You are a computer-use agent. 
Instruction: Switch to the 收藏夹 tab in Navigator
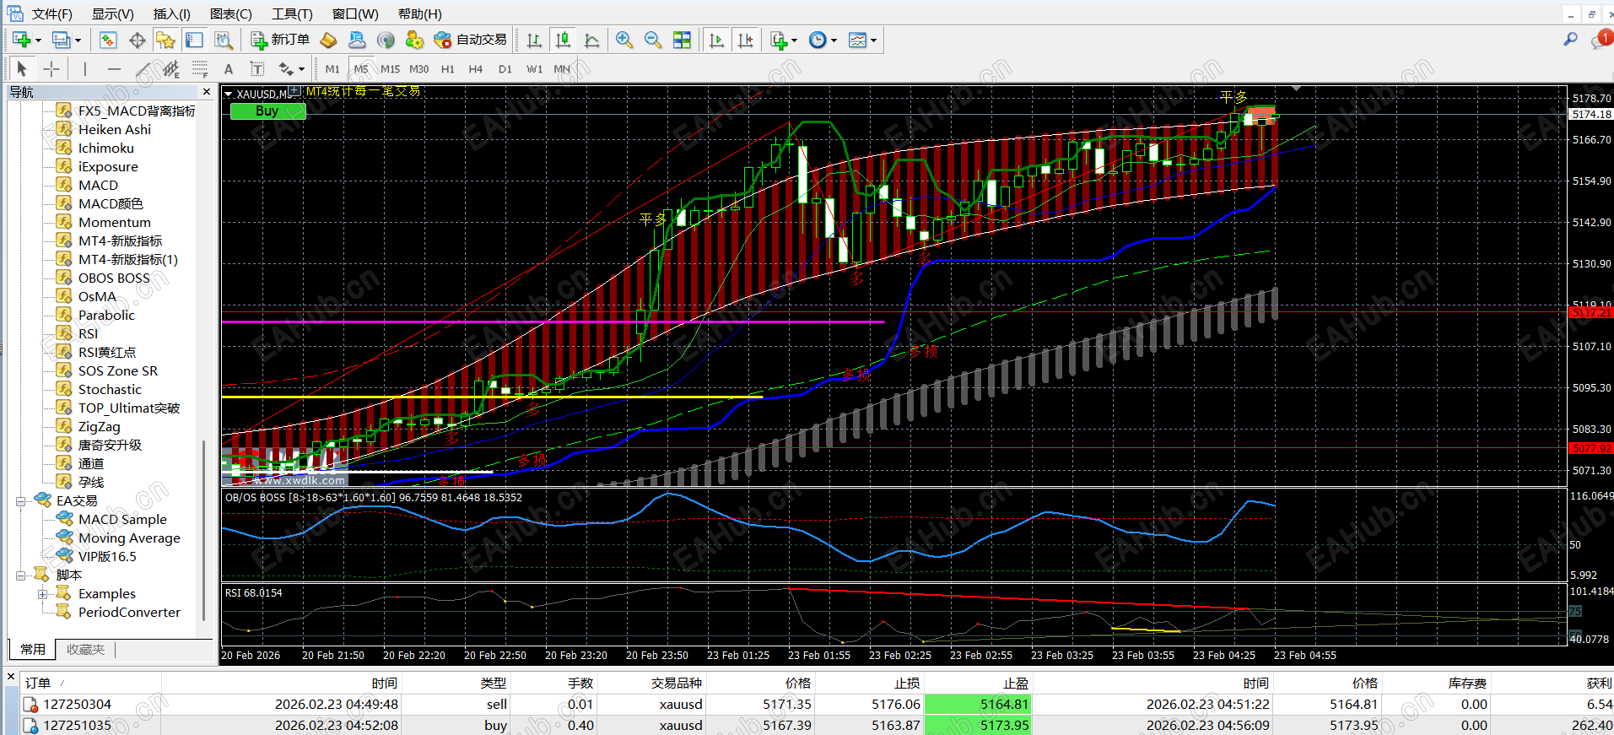(x=85, y=649)
